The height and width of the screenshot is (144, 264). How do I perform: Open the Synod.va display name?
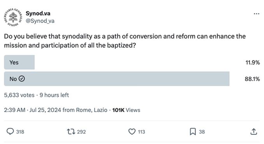pos(38,13)
